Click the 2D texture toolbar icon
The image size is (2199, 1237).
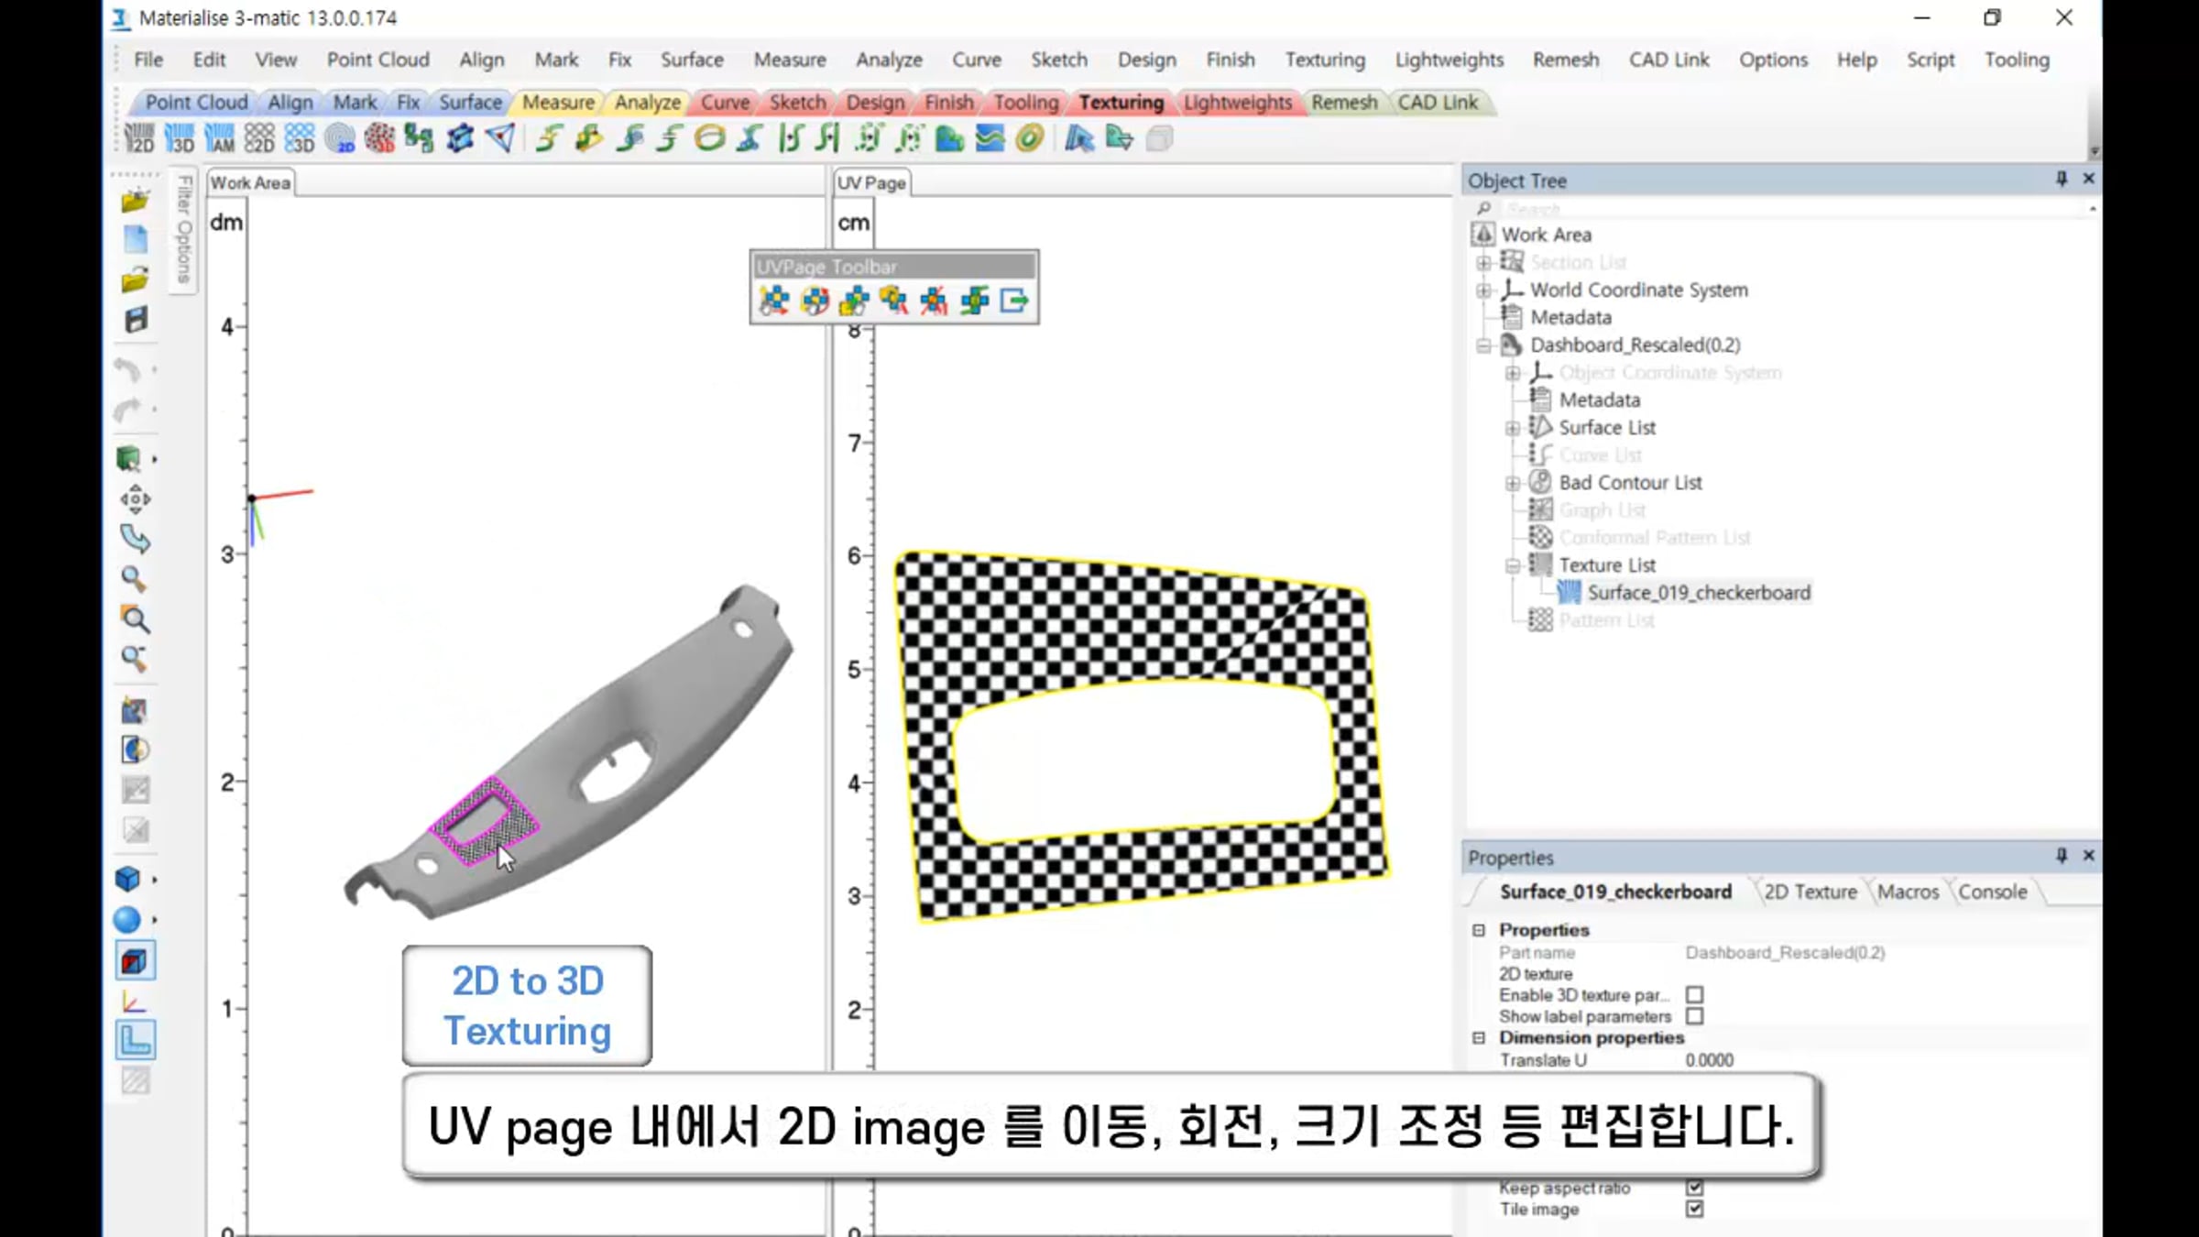coord(139,138)
